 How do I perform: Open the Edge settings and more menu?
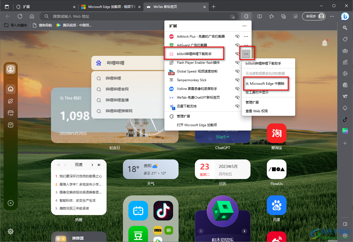pyautogui.click(x=332, y=16)
